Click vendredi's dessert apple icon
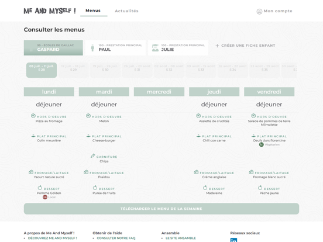Screen dimensions: 323x242 pos(260,188)
